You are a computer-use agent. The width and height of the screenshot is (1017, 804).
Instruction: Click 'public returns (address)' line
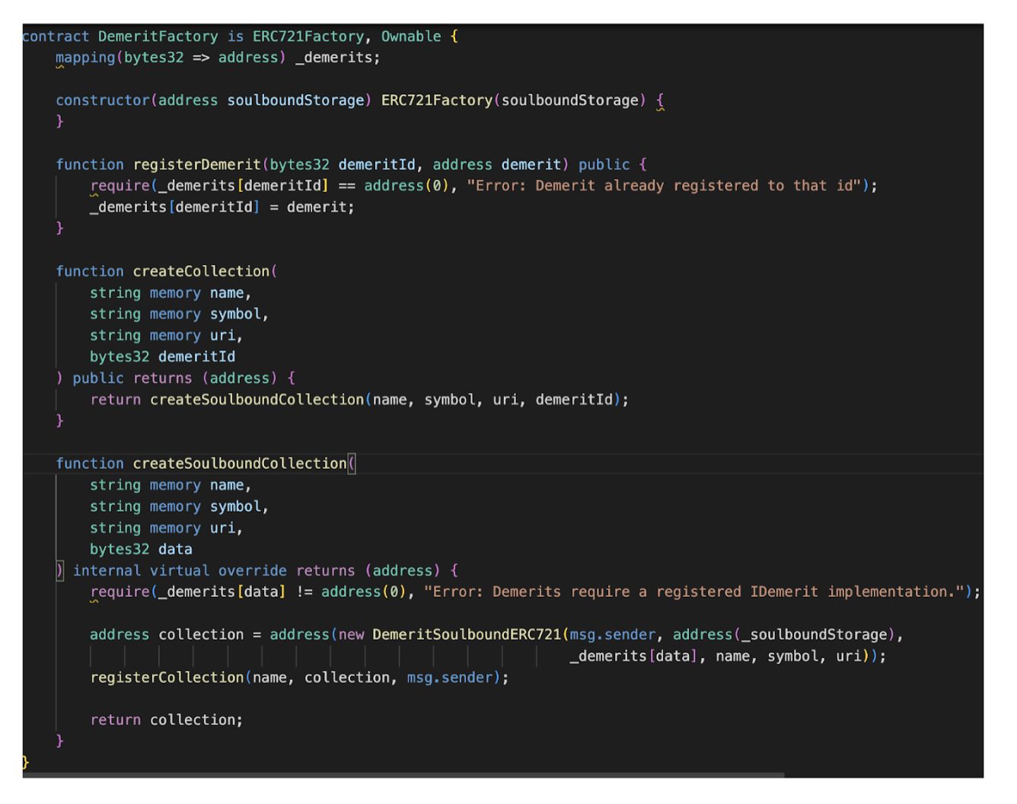tap(175, 378)
